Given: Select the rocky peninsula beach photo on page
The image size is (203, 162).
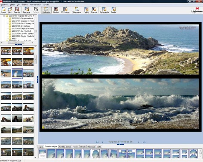Looking at the screenshot, I should [x=120, y=49].
